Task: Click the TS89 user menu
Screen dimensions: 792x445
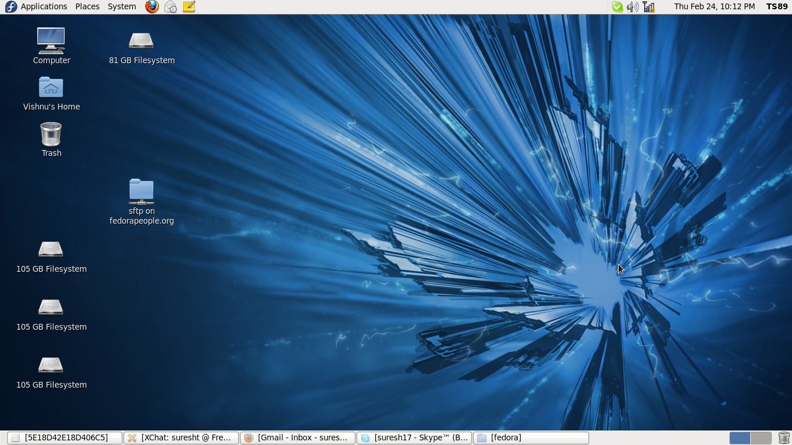Action: tap(777, 6)
